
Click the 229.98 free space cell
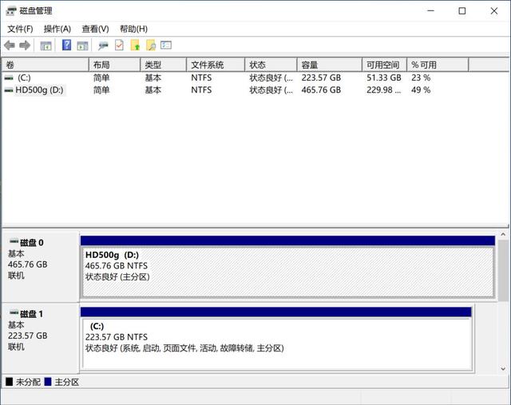(383, 90)
